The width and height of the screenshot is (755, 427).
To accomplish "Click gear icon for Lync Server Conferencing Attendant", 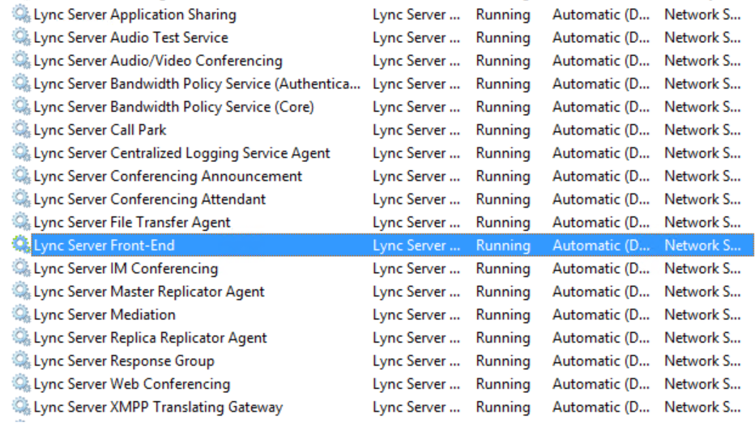I will point(21,199).
